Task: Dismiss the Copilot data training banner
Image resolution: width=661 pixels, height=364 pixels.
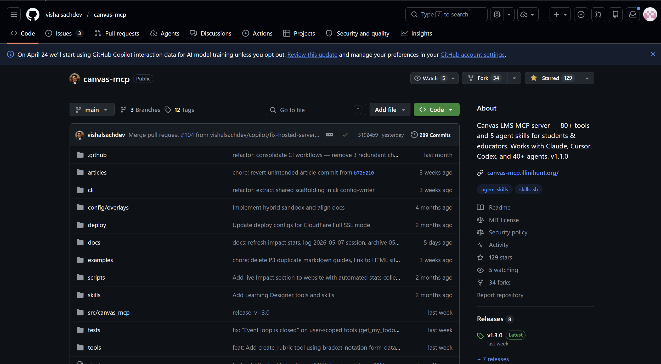Action: pyautogui.click(x=653, y=54)
